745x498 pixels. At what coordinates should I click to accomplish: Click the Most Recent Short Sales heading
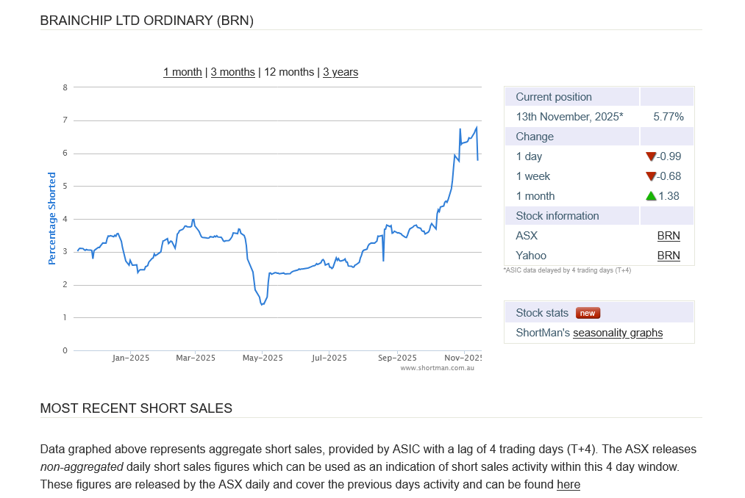pos(136,408)
